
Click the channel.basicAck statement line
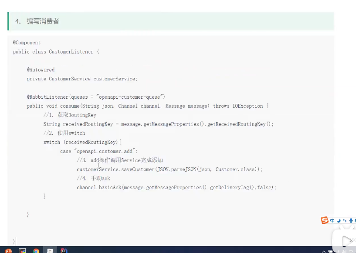point(176,187)
